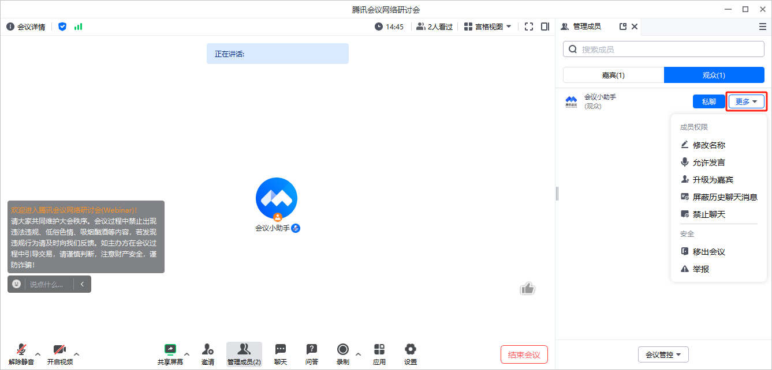Screen dimensions: 772x370
Task: Click the 会议小助手 name under avatar
Action: (x=273, y=228)
